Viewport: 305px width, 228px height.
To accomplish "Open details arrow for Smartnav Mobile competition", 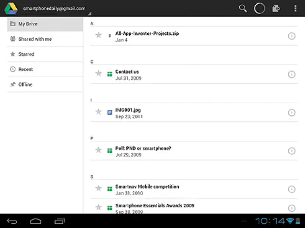I will 292,189.
